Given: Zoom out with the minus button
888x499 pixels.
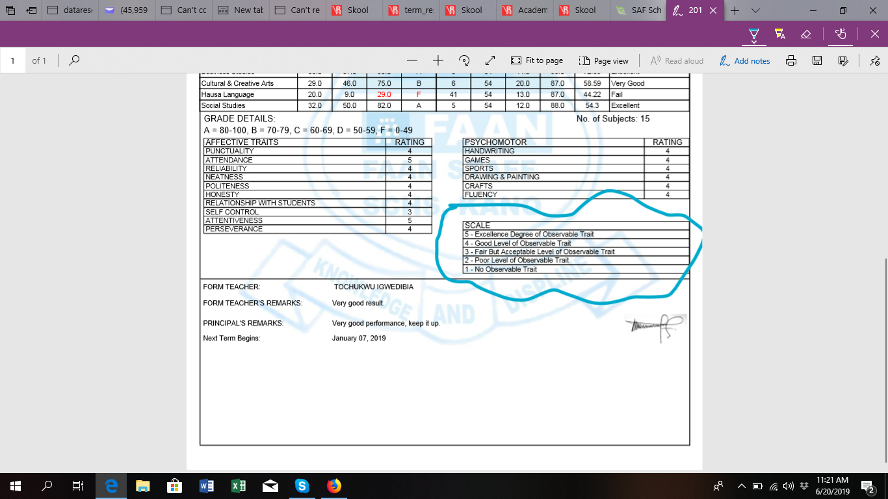Looking at the screenshot, I should coord(411,60).
